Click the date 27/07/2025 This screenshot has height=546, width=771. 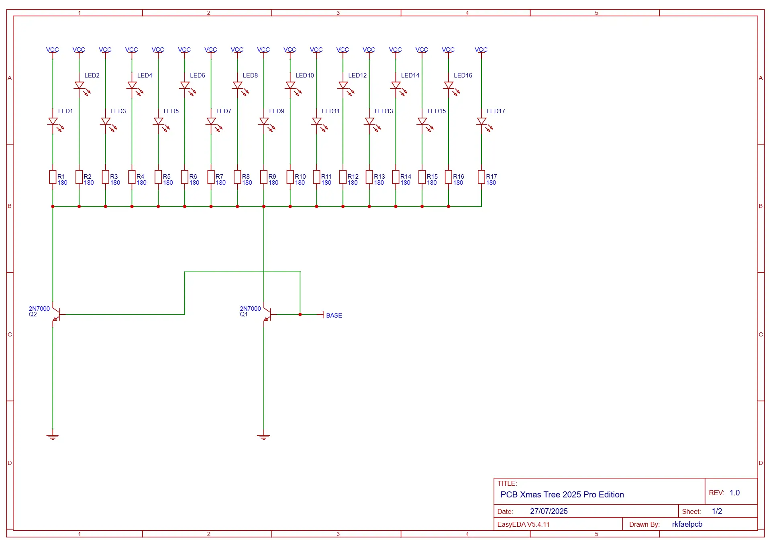pos(549,511)
